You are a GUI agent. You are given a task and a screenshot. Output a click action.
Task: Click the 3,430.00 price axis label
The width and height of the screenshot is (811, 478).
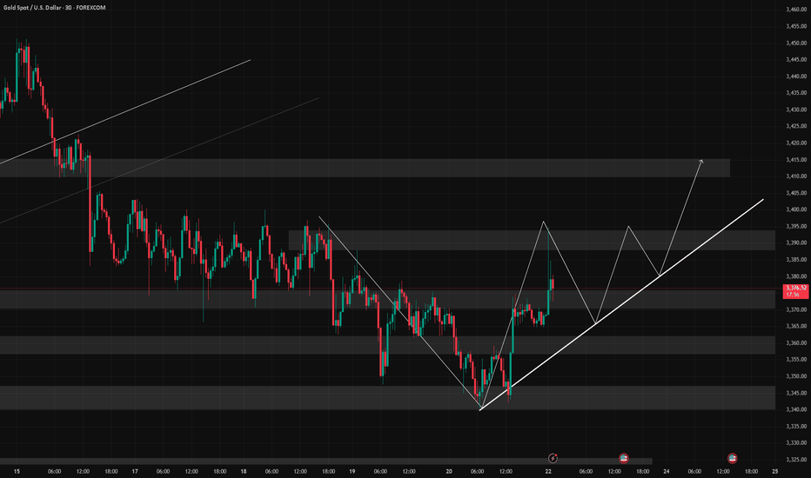(x=796, y=110)
